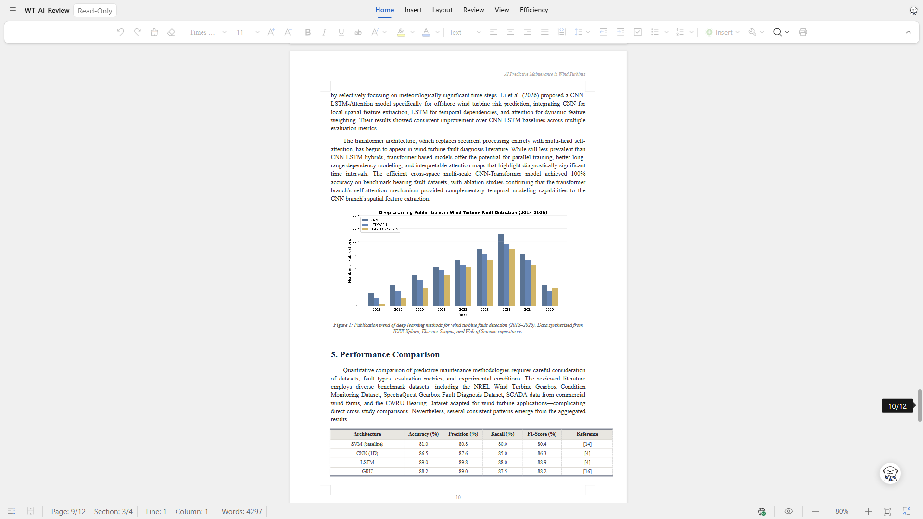
Task: Increase font size
Action: pyautogui.click(x=271, y=32)
